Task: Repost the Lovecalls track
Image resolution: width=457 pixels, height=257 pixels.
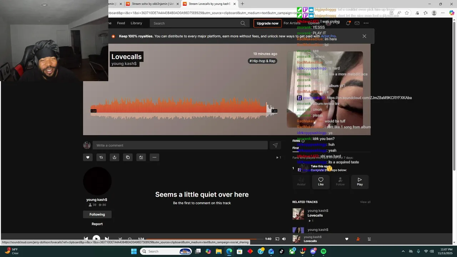Action: (x=101, y=157)
